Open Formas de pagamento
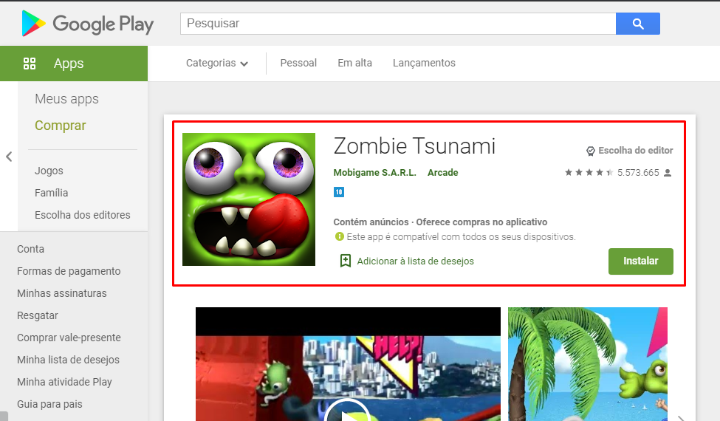 coord(69,271)
